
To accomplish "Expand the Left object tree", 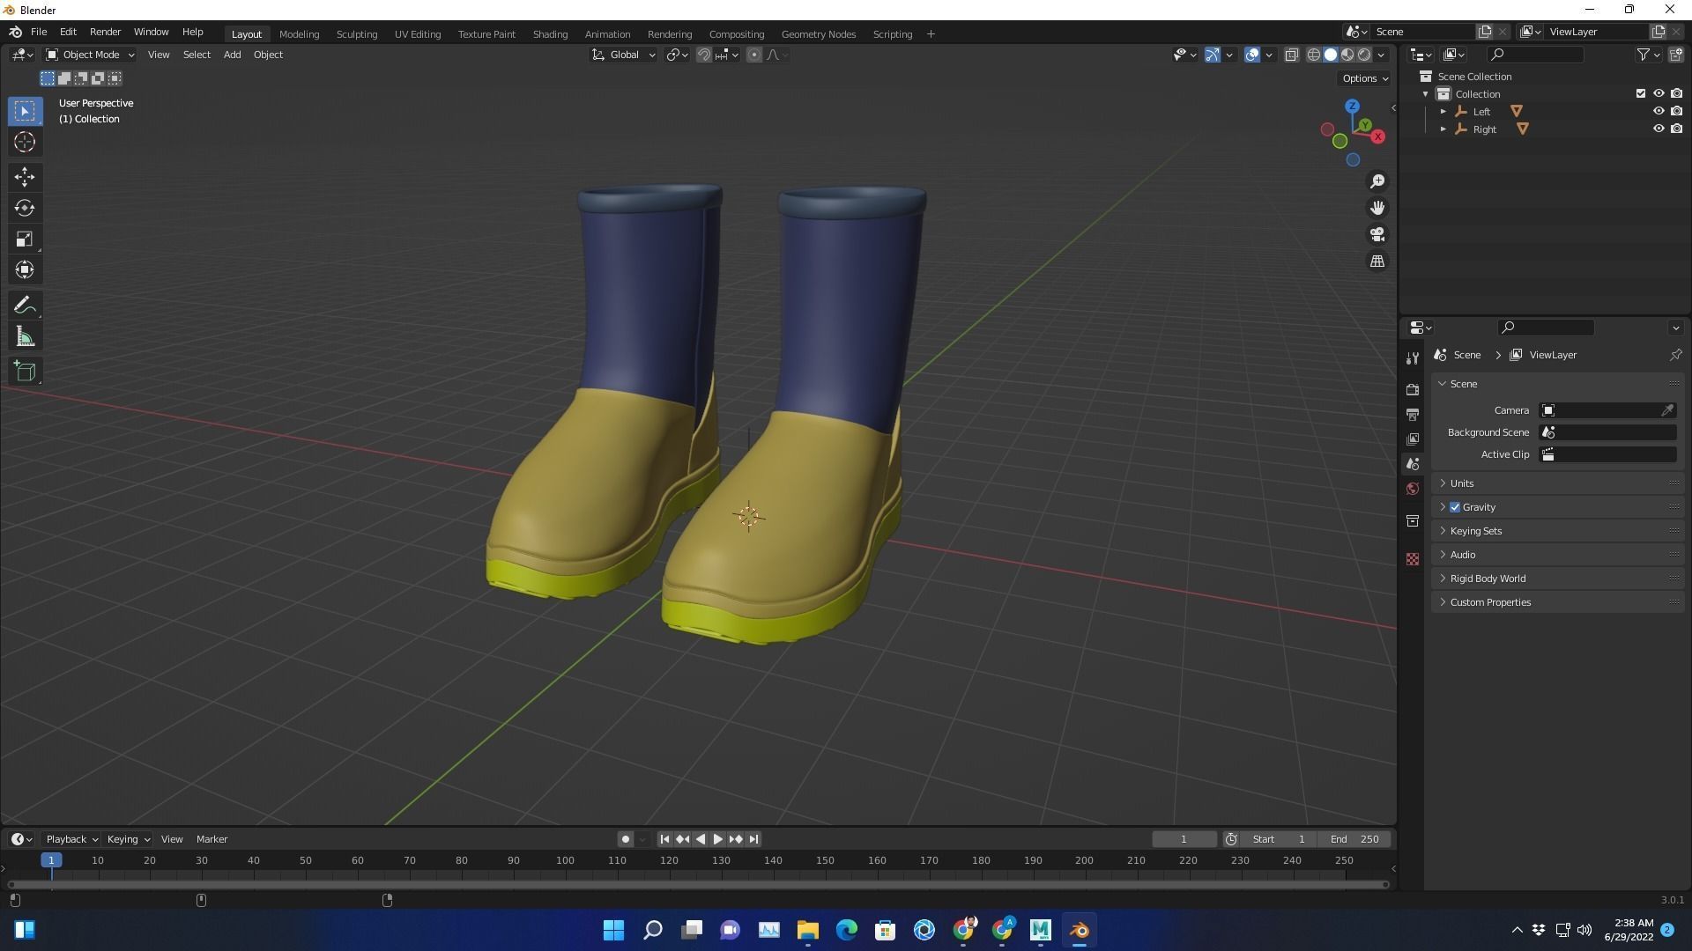I will click(x=1443, y=111).
